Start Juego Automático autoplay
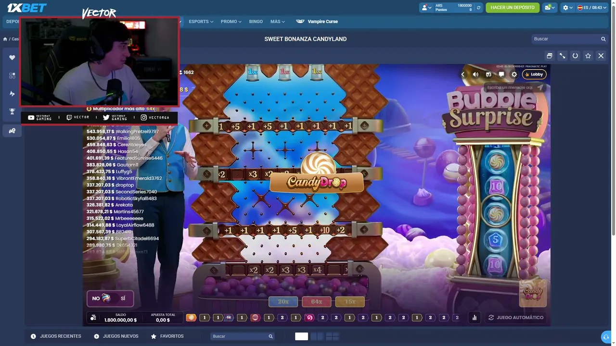616x346 pixels. click(x=516, y=318)
